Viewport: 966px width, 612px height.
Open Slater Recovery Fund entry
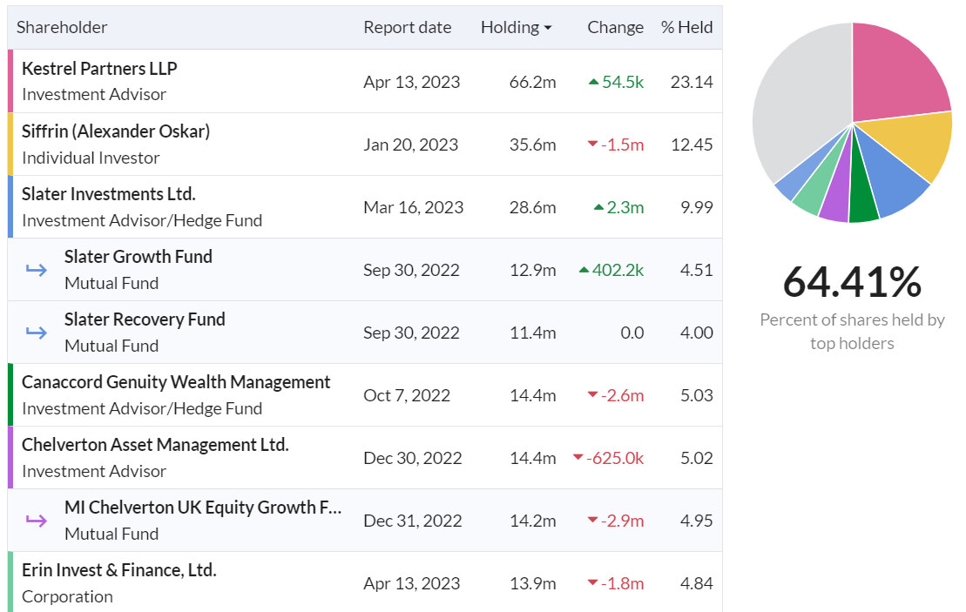(145, 319)
